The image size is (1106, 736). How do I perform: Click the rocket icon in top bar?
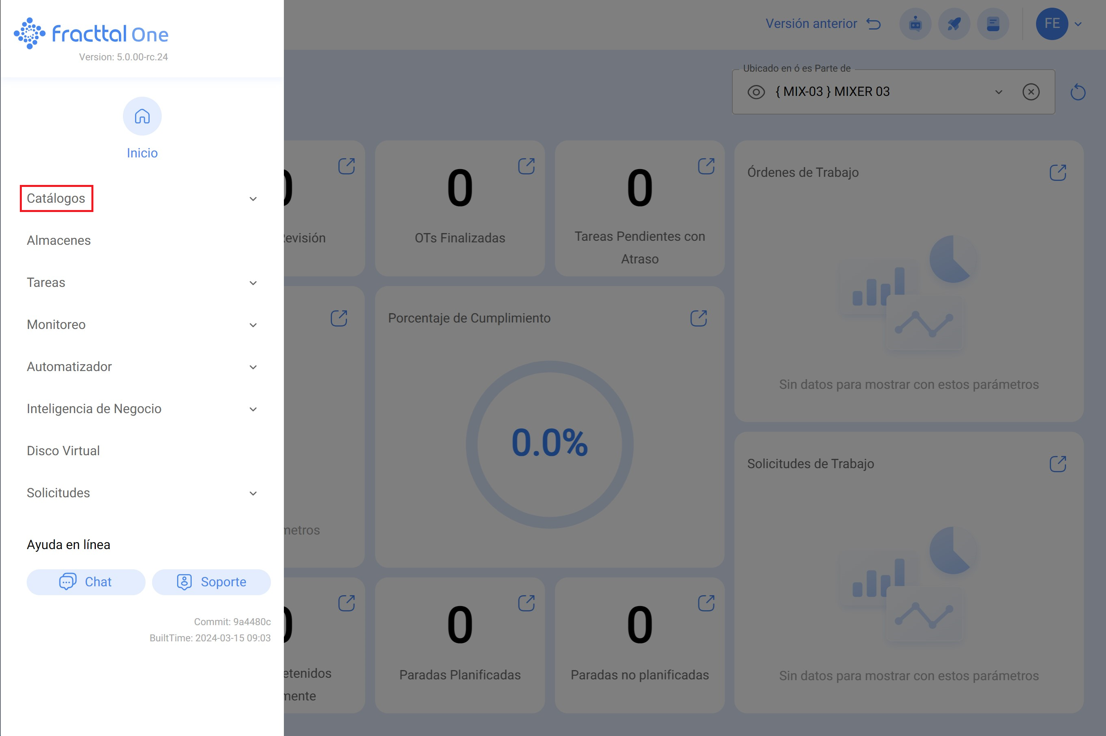954,23
